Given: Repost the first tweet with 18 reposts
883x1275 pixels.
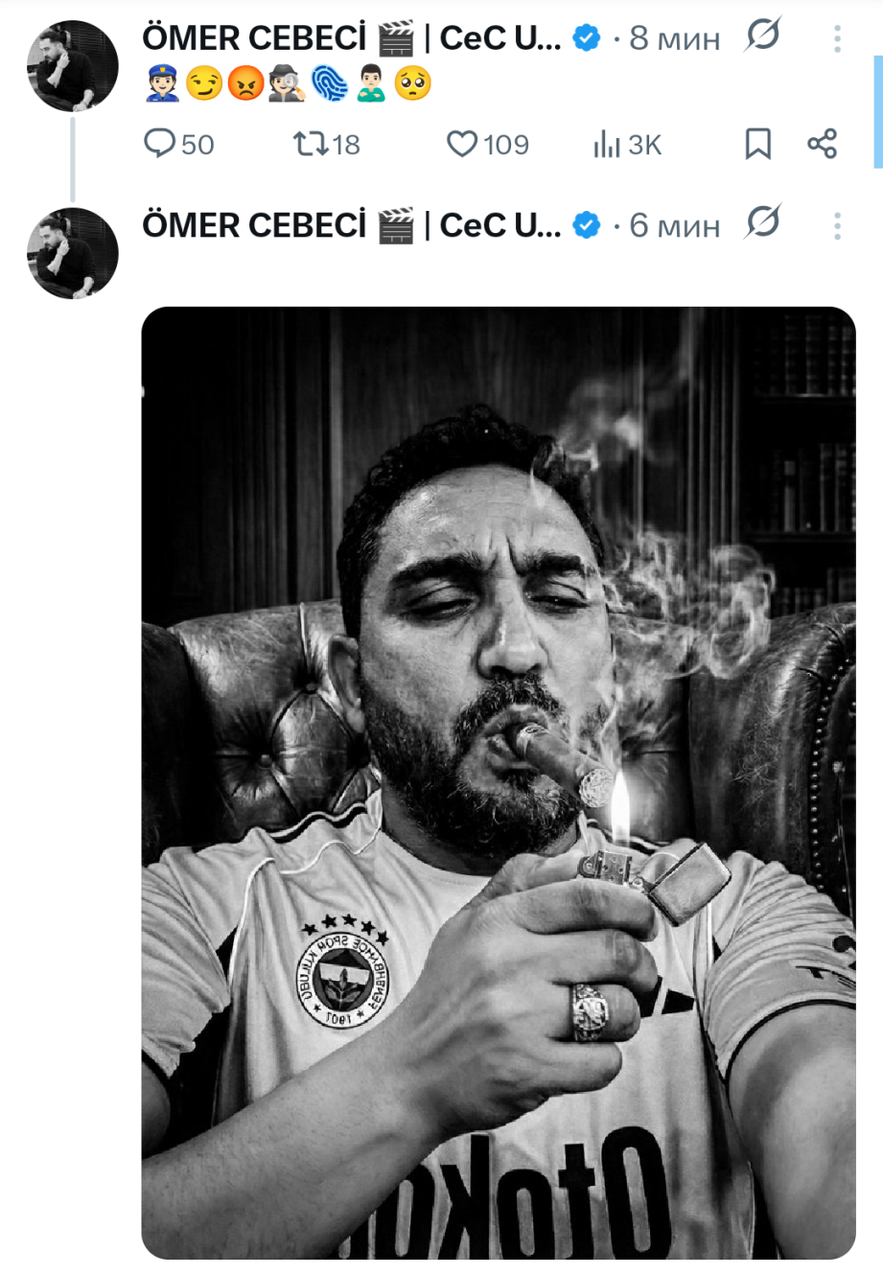Looking at the screenshot, I should point(326,145).
